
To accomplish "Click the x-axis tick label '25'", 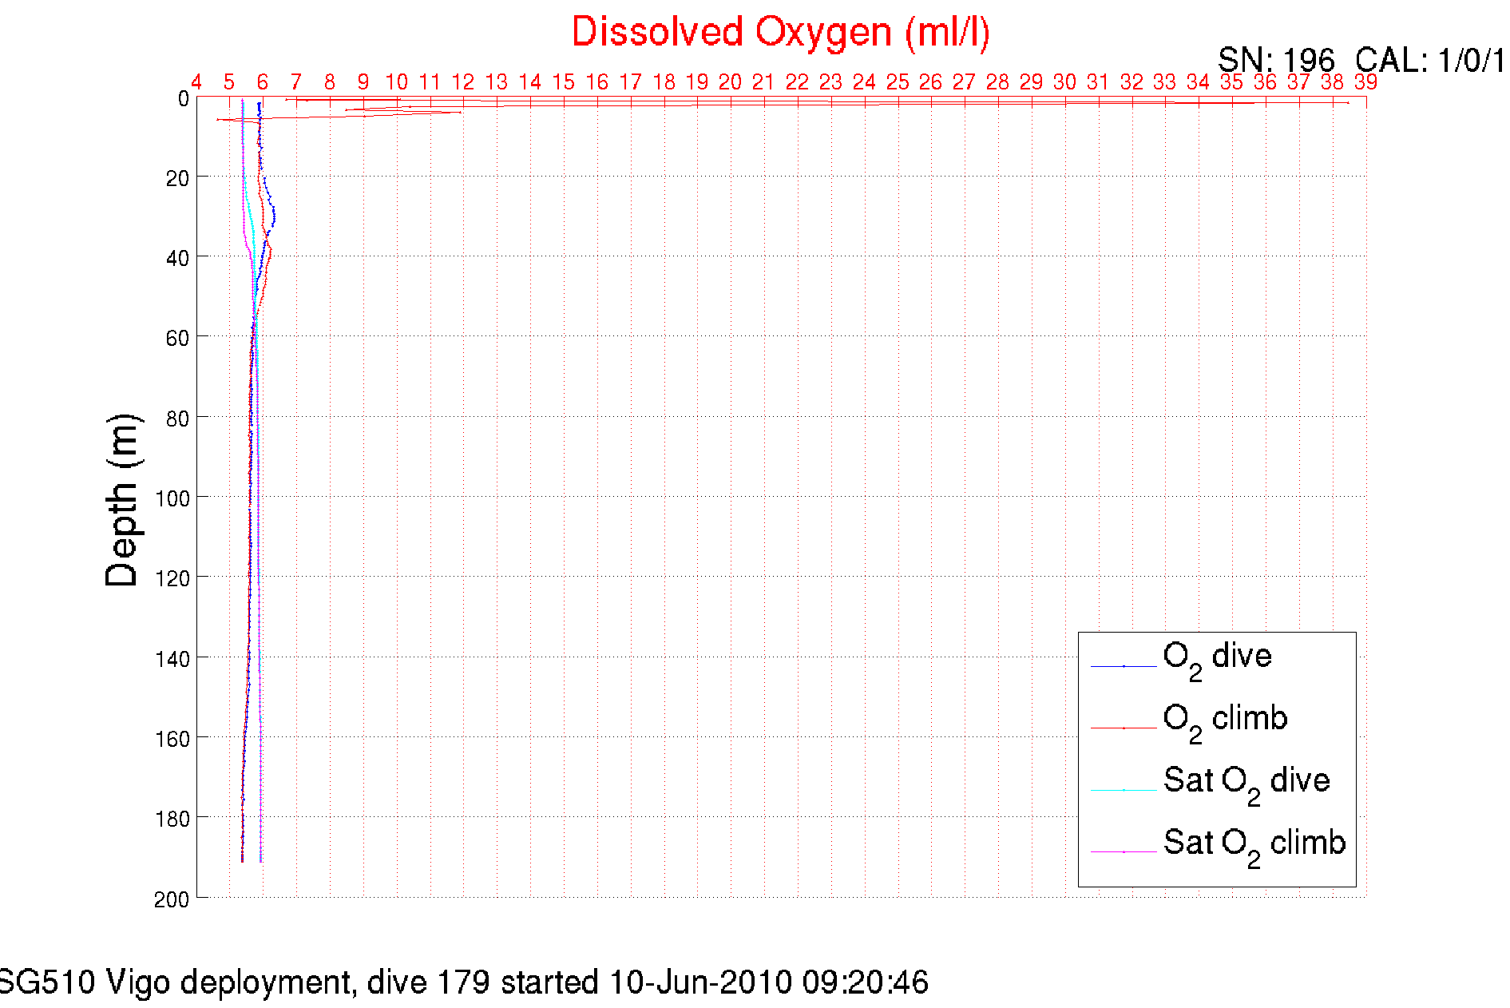I will pos(898,82).
